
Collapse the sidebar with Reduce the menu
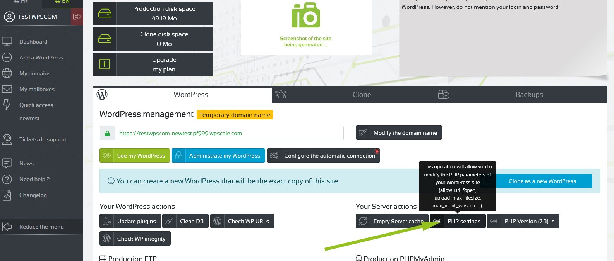click(x=41, y=227)
